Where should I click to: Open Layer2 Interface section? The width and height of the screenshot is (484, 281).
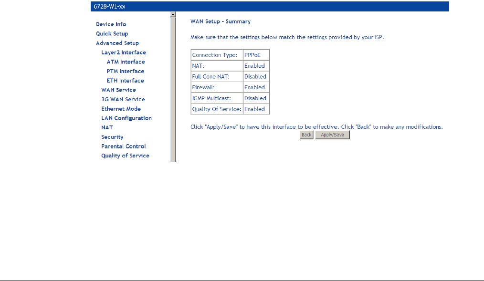pyautogui.click(x=124, y=52)
